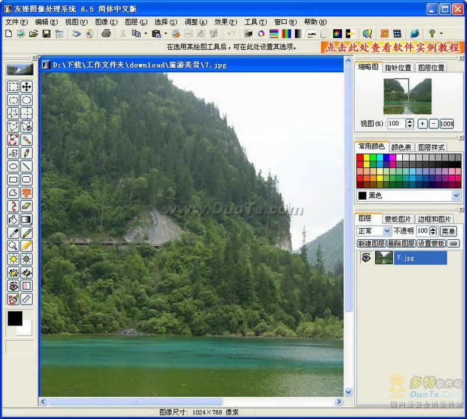Select the move tool with four arrows
The image size is (467, 419).
pyautogui.click(x=26, y=86)
